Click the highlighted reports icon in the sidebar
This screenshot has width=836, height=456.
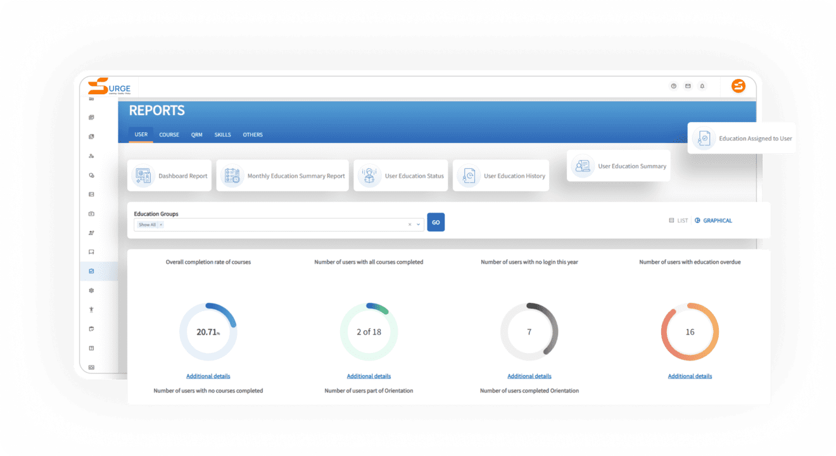click(91, 270)
